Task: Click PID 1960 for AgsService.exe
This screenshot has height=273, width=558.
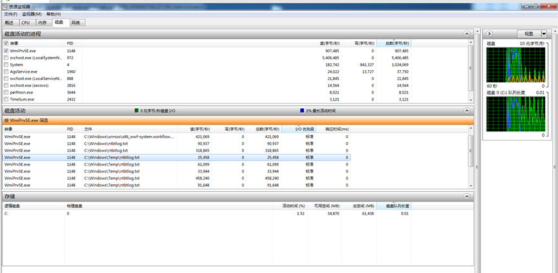Action: (70, 71)
